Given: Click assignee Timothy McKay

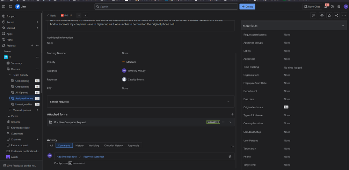Looking at the screenshot, I should pyautogui.click(x=134, y=71).
